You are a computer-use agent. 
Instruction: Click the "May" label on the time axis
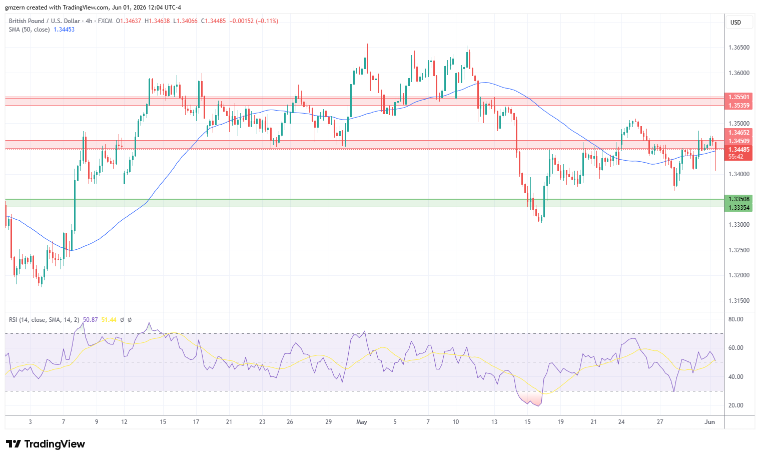(x=362, y=422)
